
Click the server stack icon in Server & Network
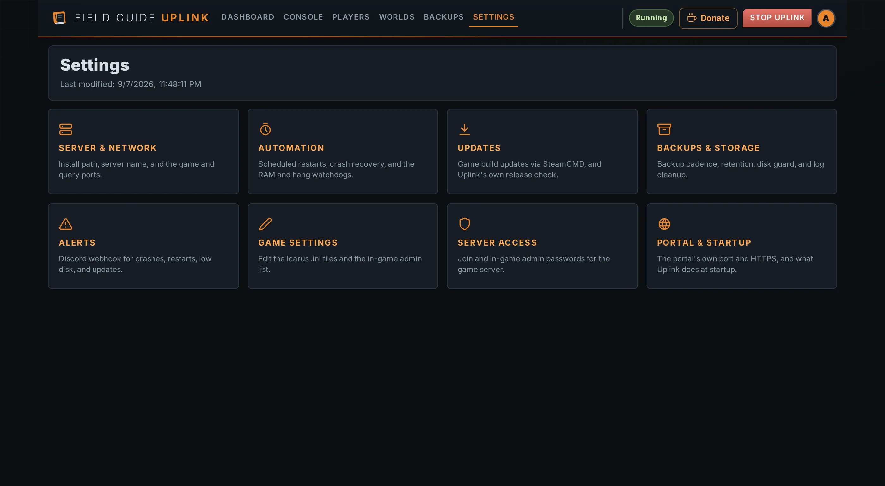66,129
